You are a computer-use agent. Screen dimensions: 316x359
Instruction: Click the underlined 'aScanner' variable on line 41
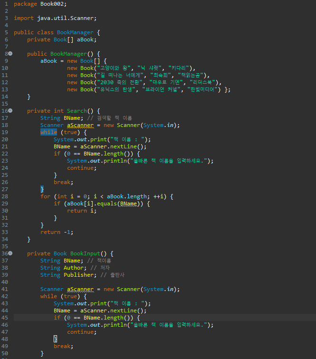point(80,290)
